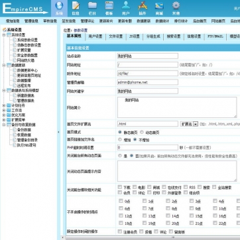Switch to the 信息设置 tab
Viewport: 240px width, 240px height.
[x=194, y=36]
